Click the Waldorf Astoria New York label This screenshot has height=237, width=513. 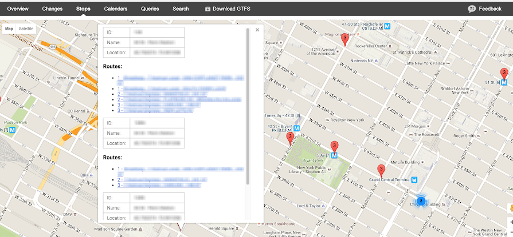(455, 90)
